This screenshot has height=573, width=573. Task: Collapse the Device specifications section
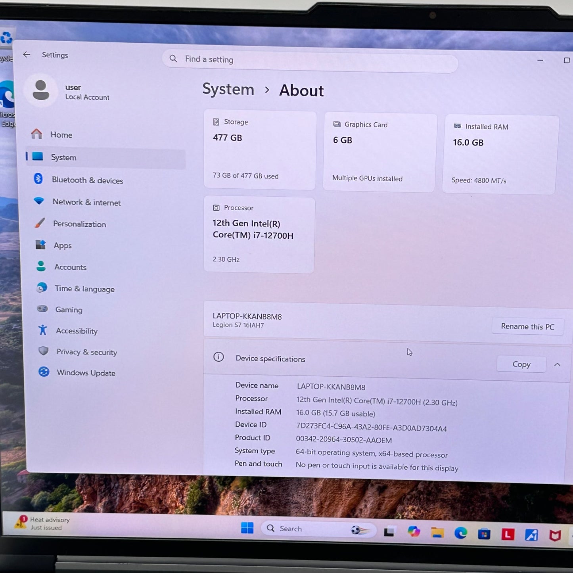coord(557,364)
